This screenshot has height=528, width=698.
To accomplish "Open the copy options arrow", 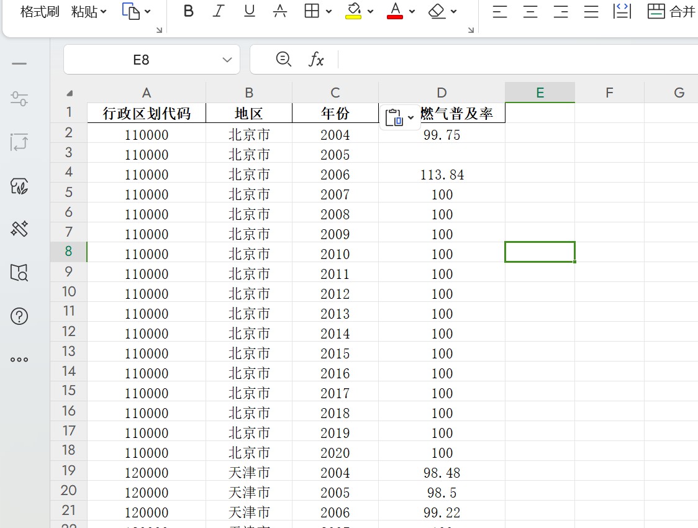I will tap(148, 12).
